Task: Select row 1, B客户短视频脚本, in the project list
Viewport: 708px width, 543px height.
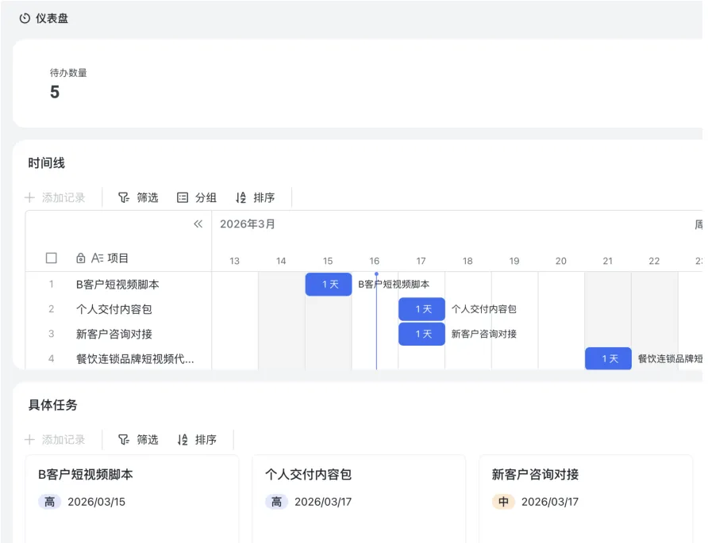Action: pyautogui.click(x=118, y=284)
